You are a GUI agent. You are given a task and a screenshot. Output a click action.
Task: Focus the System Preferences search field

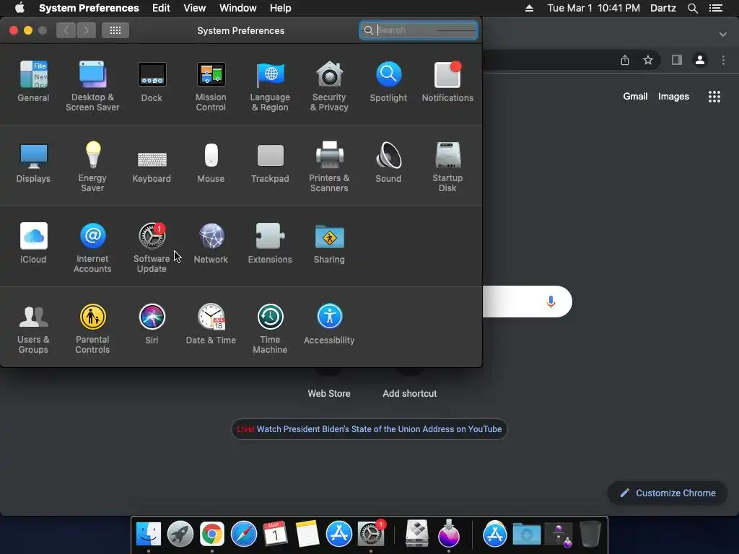coord(419,30)
